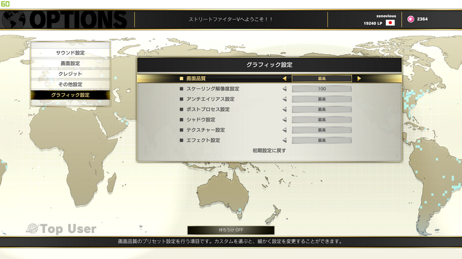Click the アンチエイリアス設定 row label
This screenshot has height=259, width=462.
(210, 99)
